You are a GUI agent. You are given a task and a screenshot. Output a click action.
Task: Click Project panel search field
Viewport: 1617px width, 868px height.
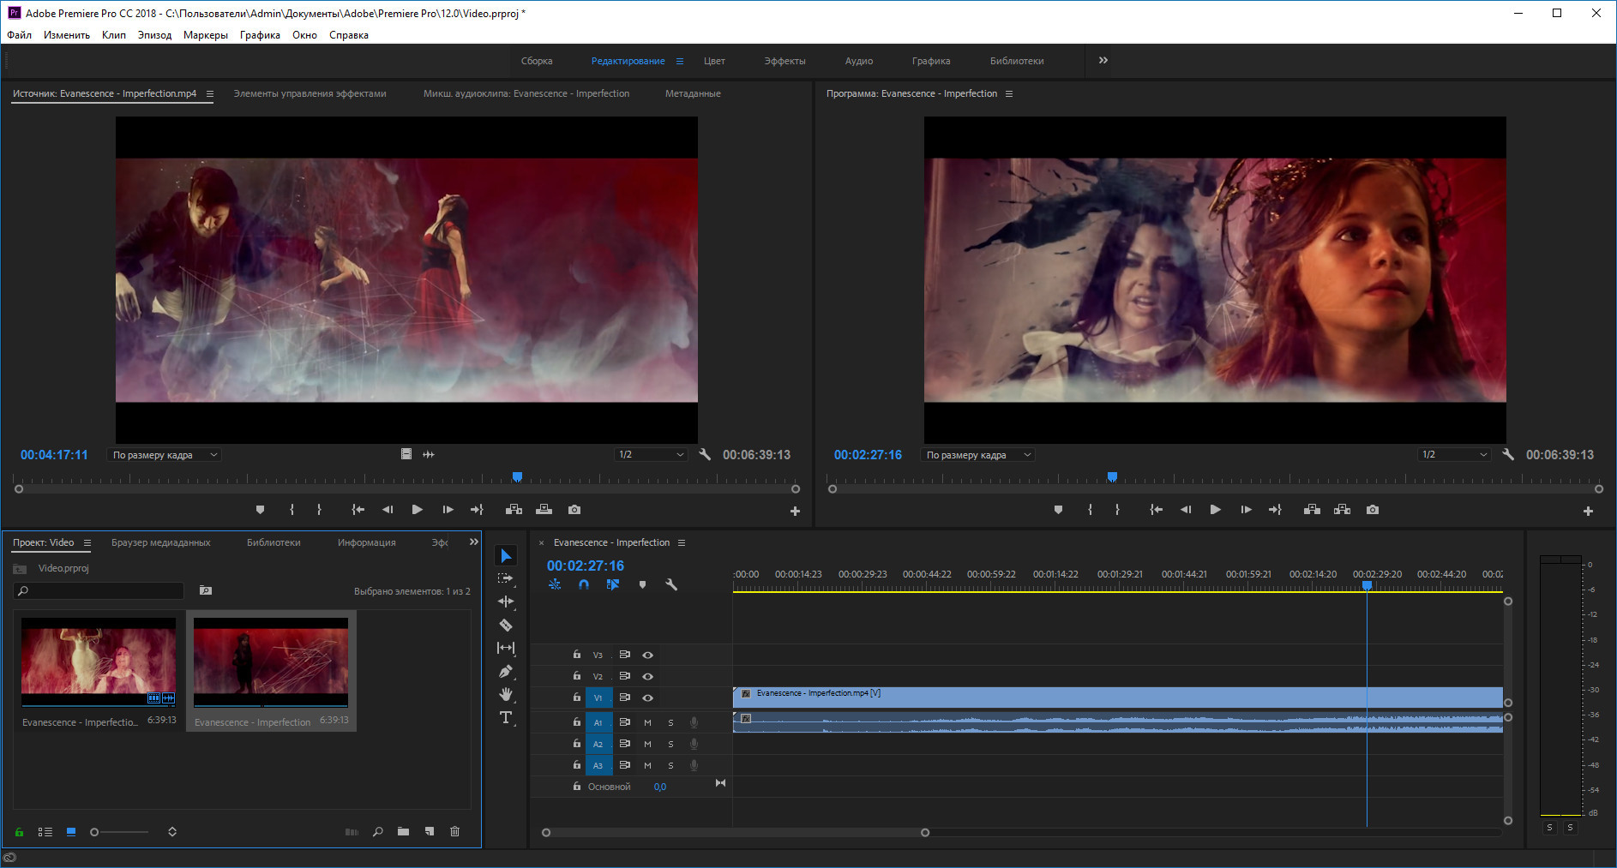pyautogui.click(x=99, y=590)
